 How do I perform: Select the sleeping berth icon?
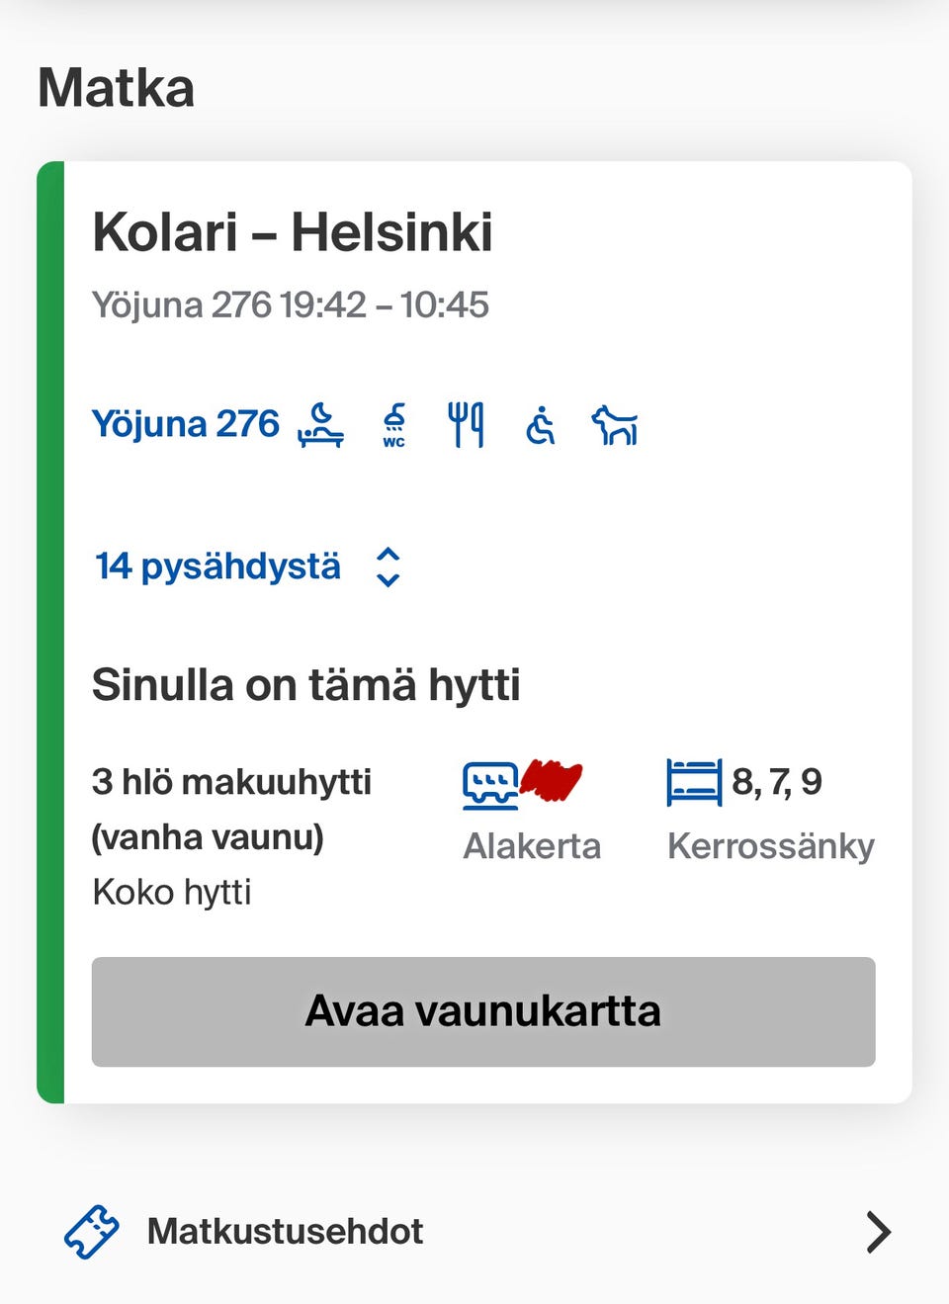[x=321, y=425]
